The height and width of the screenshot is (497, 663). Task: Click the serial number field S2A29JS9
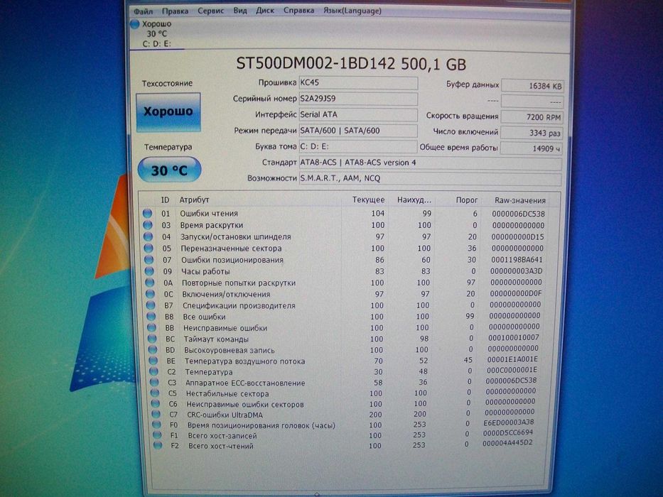358,99
